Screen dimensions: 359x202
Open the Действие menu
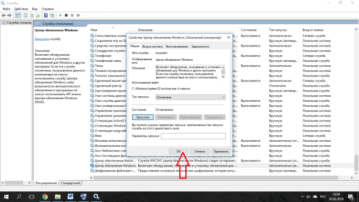(x=21, y=9)
